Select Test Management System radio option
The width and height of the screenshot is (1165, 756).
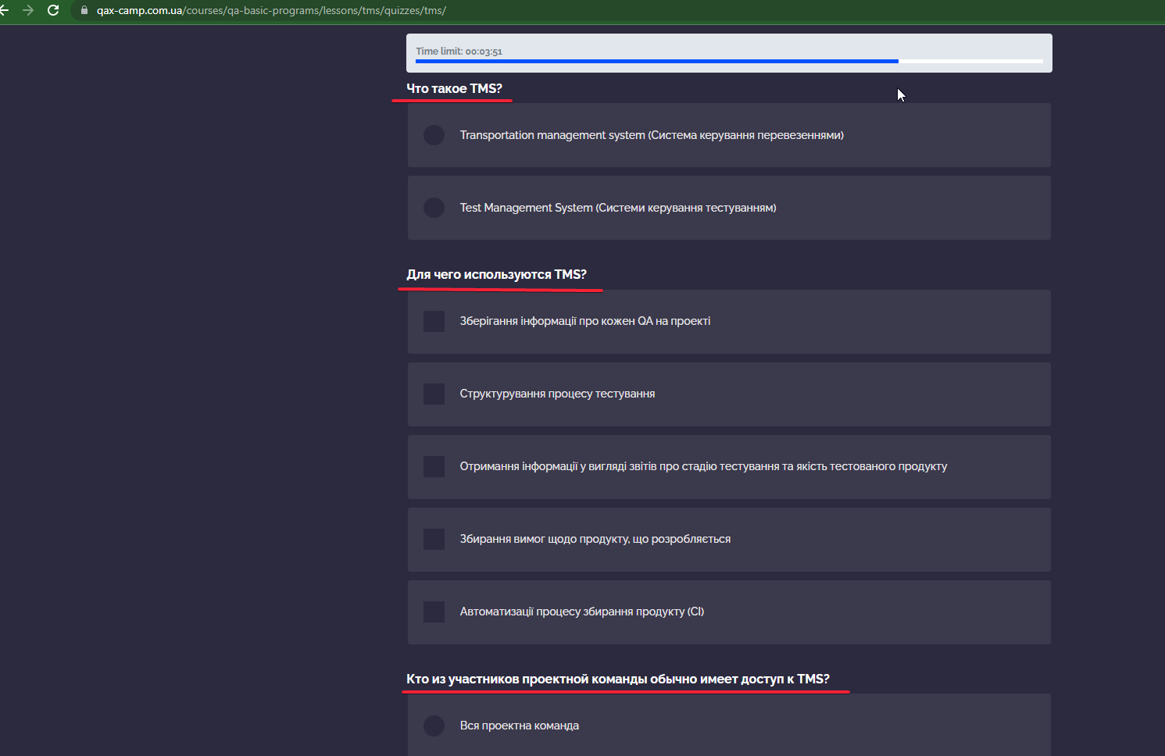[434, 208]
